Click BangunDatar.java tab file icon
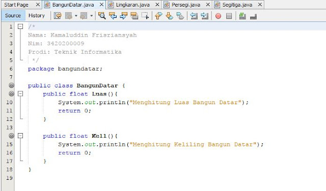The image size is (326, 191). (47, 5)
